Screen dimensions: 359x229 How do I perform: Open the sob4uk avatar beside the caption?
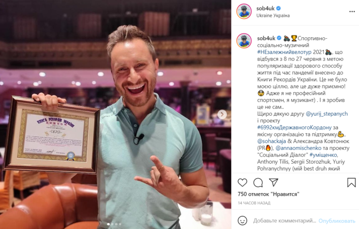point(244,41)
